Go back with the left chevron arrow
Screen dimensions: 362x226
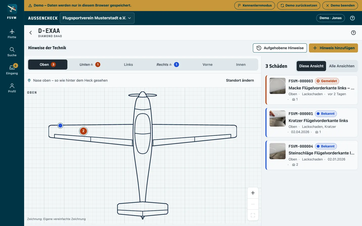(31, 33)
